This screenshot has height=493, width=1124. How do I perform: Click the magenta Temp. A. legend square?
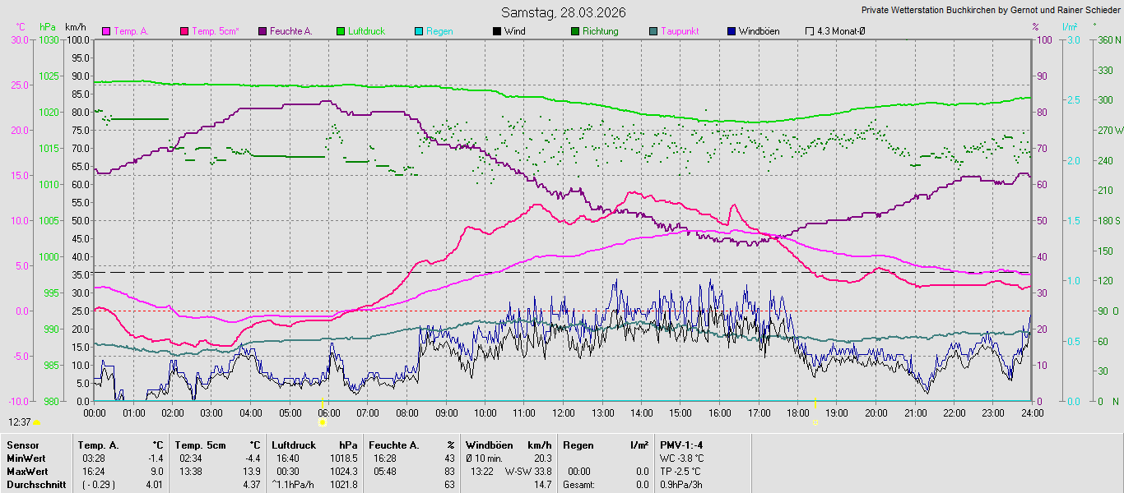pos(106,31)
